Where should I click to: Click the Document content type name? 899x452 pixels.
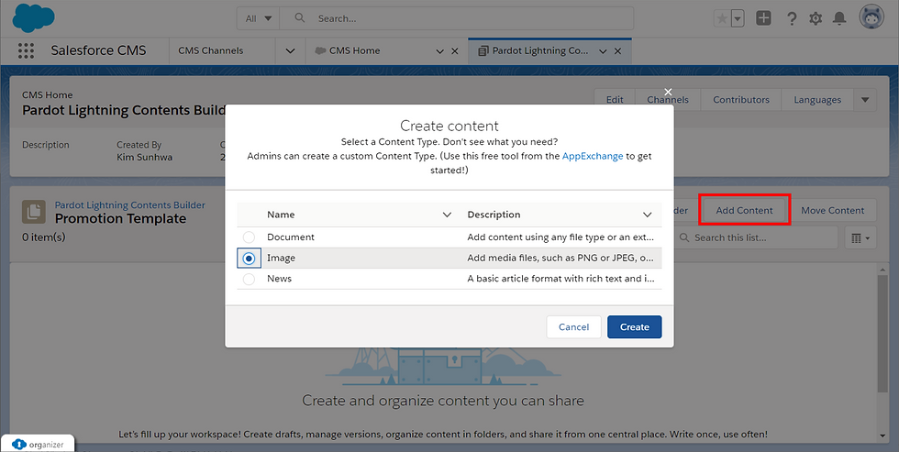[291, 237]
